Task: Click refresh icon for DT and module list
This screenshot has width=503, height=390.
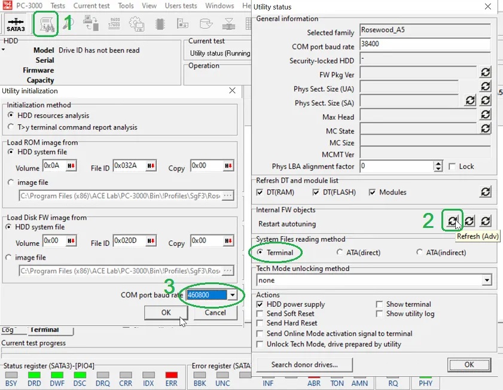Action: [485, 192]
